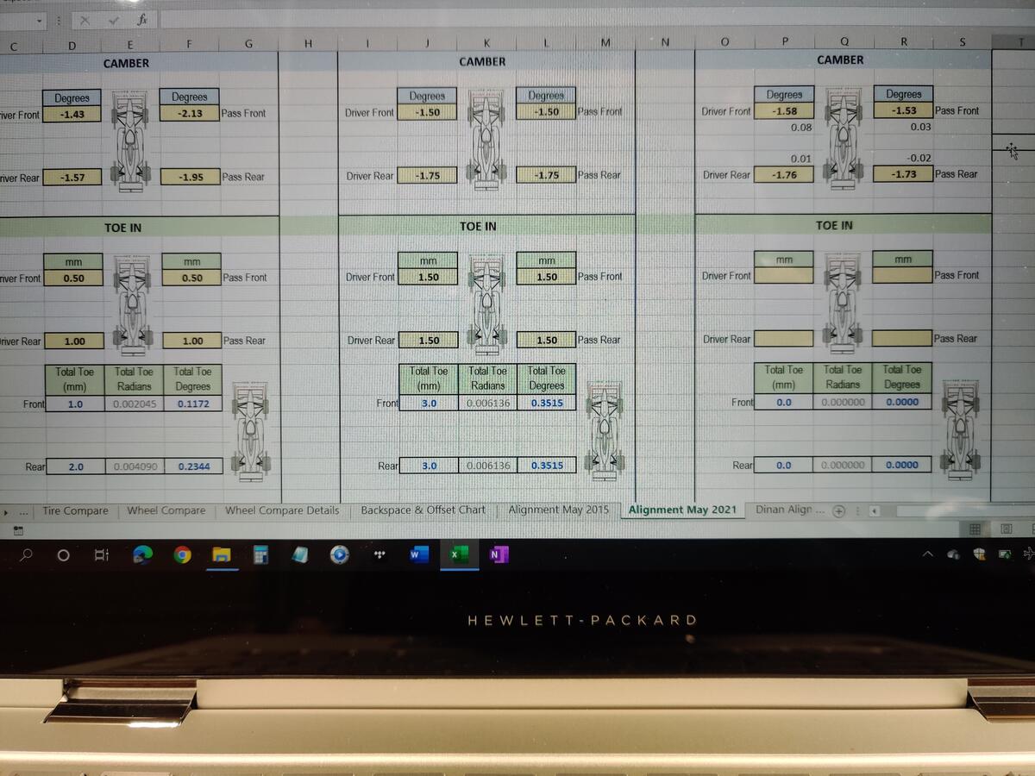The image size is (1035, 776).
Task: Switch to Alignment May 2015 sheet
Action: tap(558, 510)
